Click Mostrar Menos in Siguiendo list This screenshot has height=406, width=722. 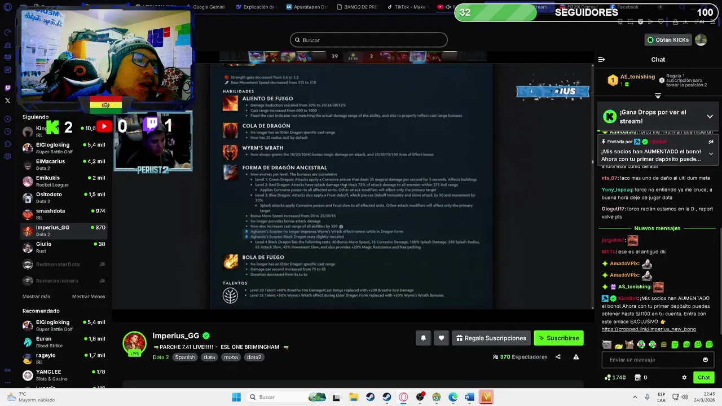89,297
